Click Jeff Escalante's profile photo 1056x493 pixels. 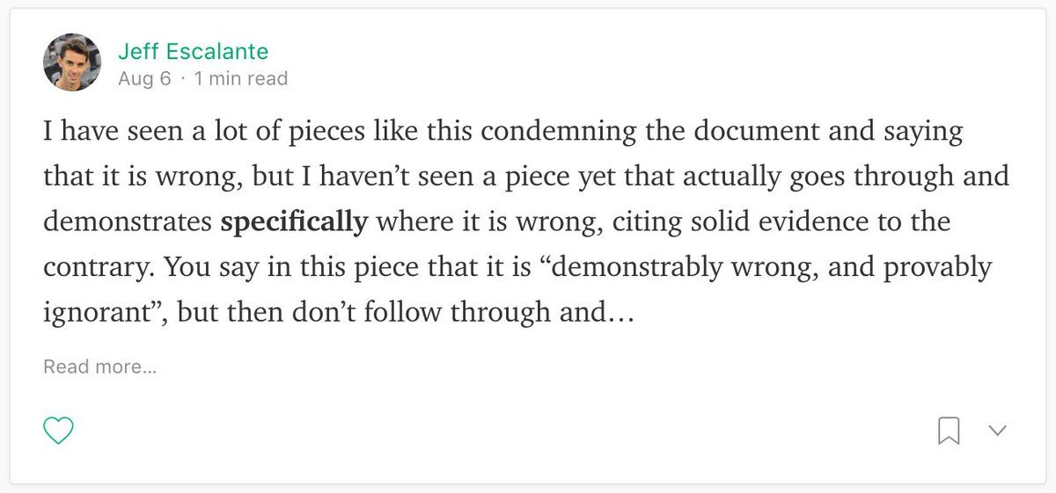point(71,62)
